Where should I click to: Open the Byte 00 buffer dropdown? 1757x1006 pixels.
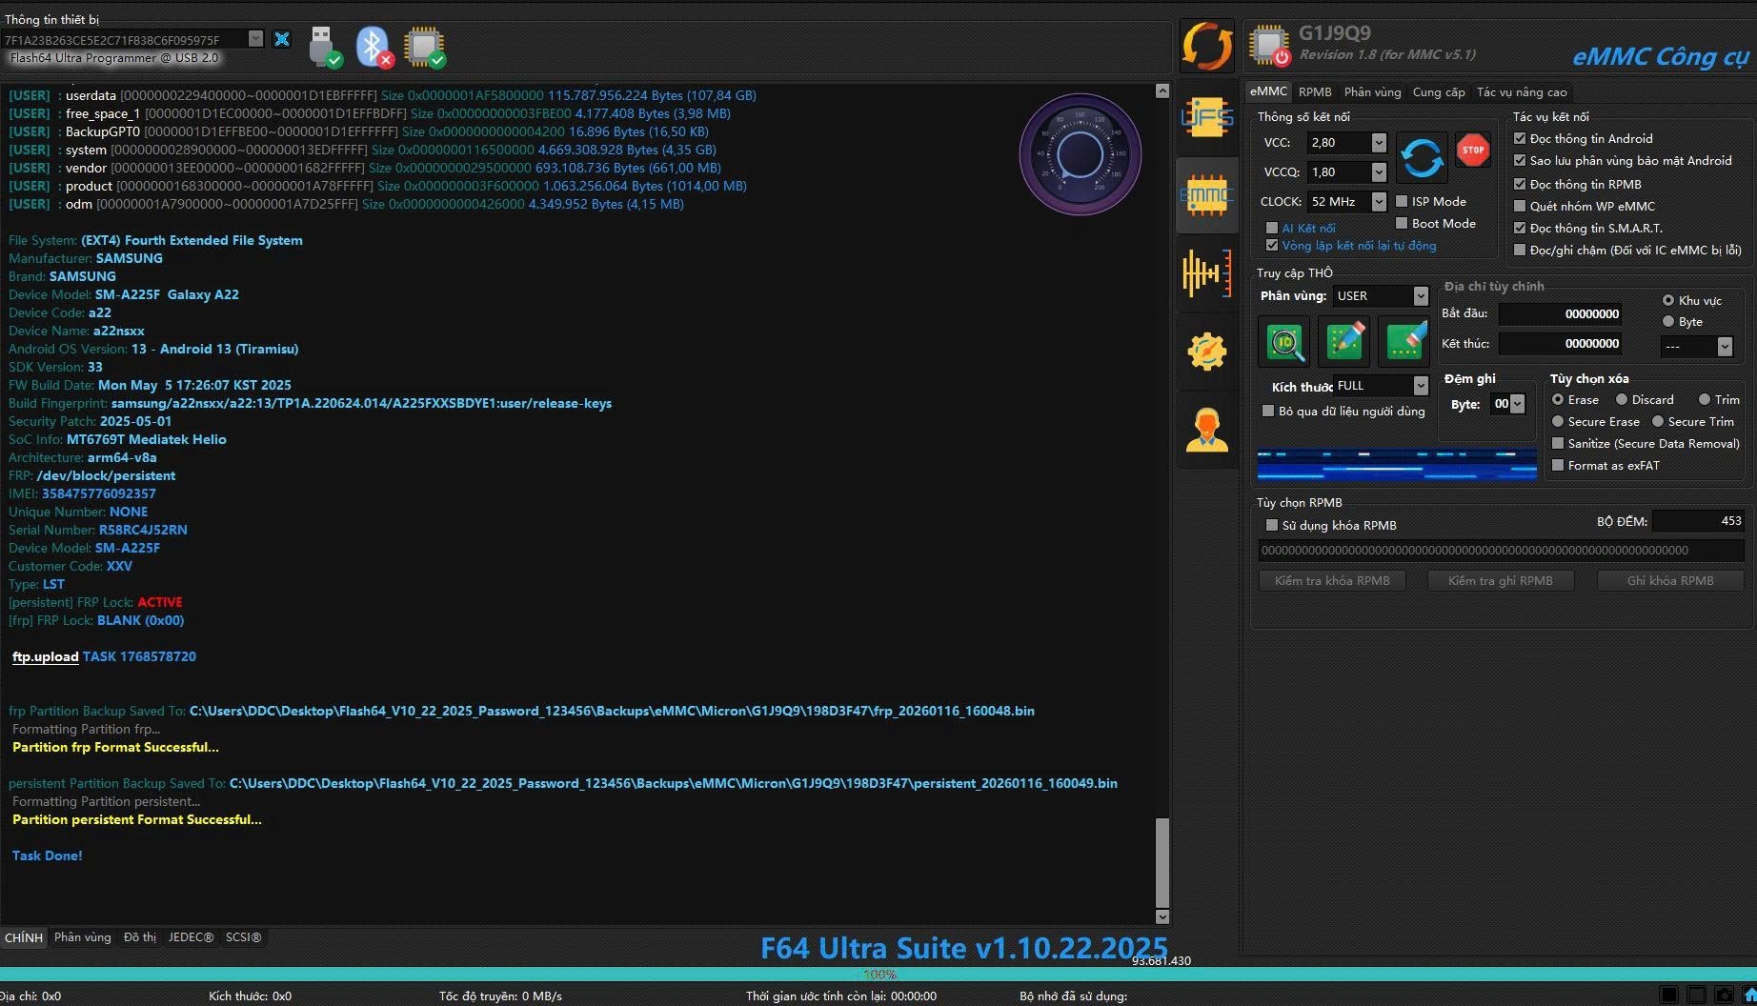[1518, 403]
